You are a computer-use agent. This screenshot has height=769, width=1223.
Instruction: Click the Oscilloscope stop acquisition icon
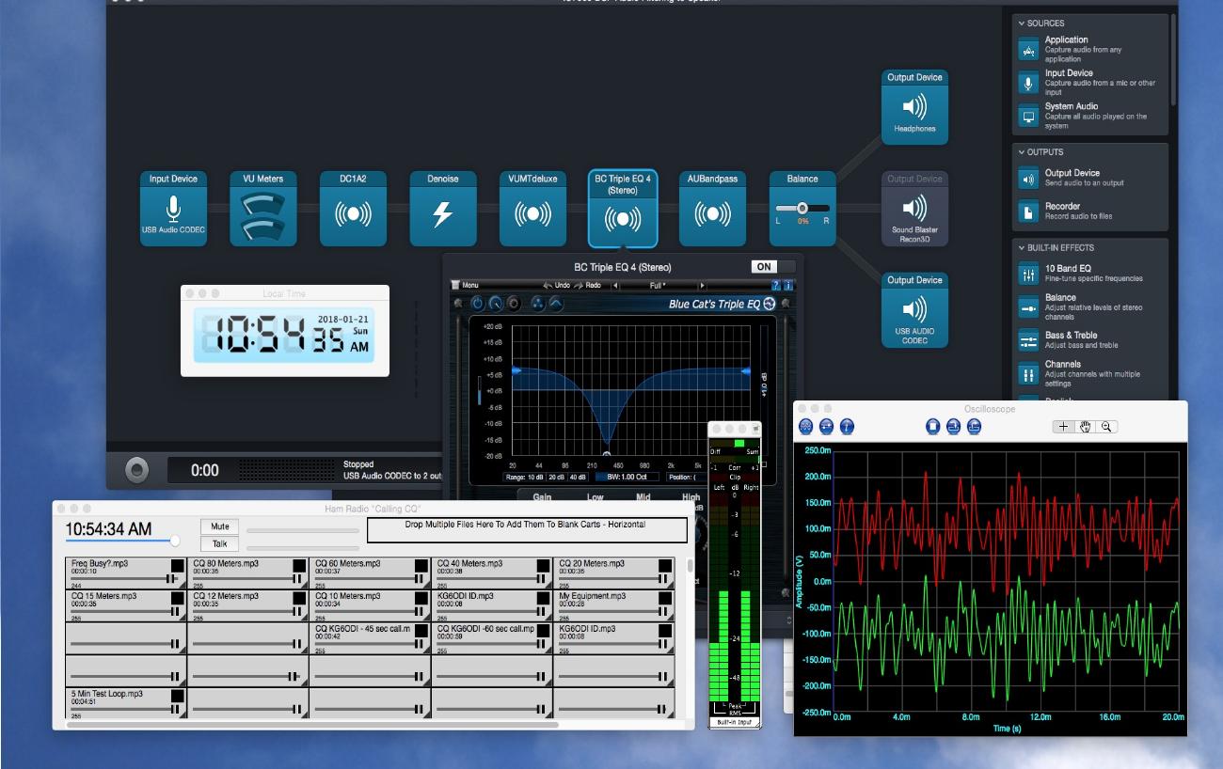[x=932, y=427]
